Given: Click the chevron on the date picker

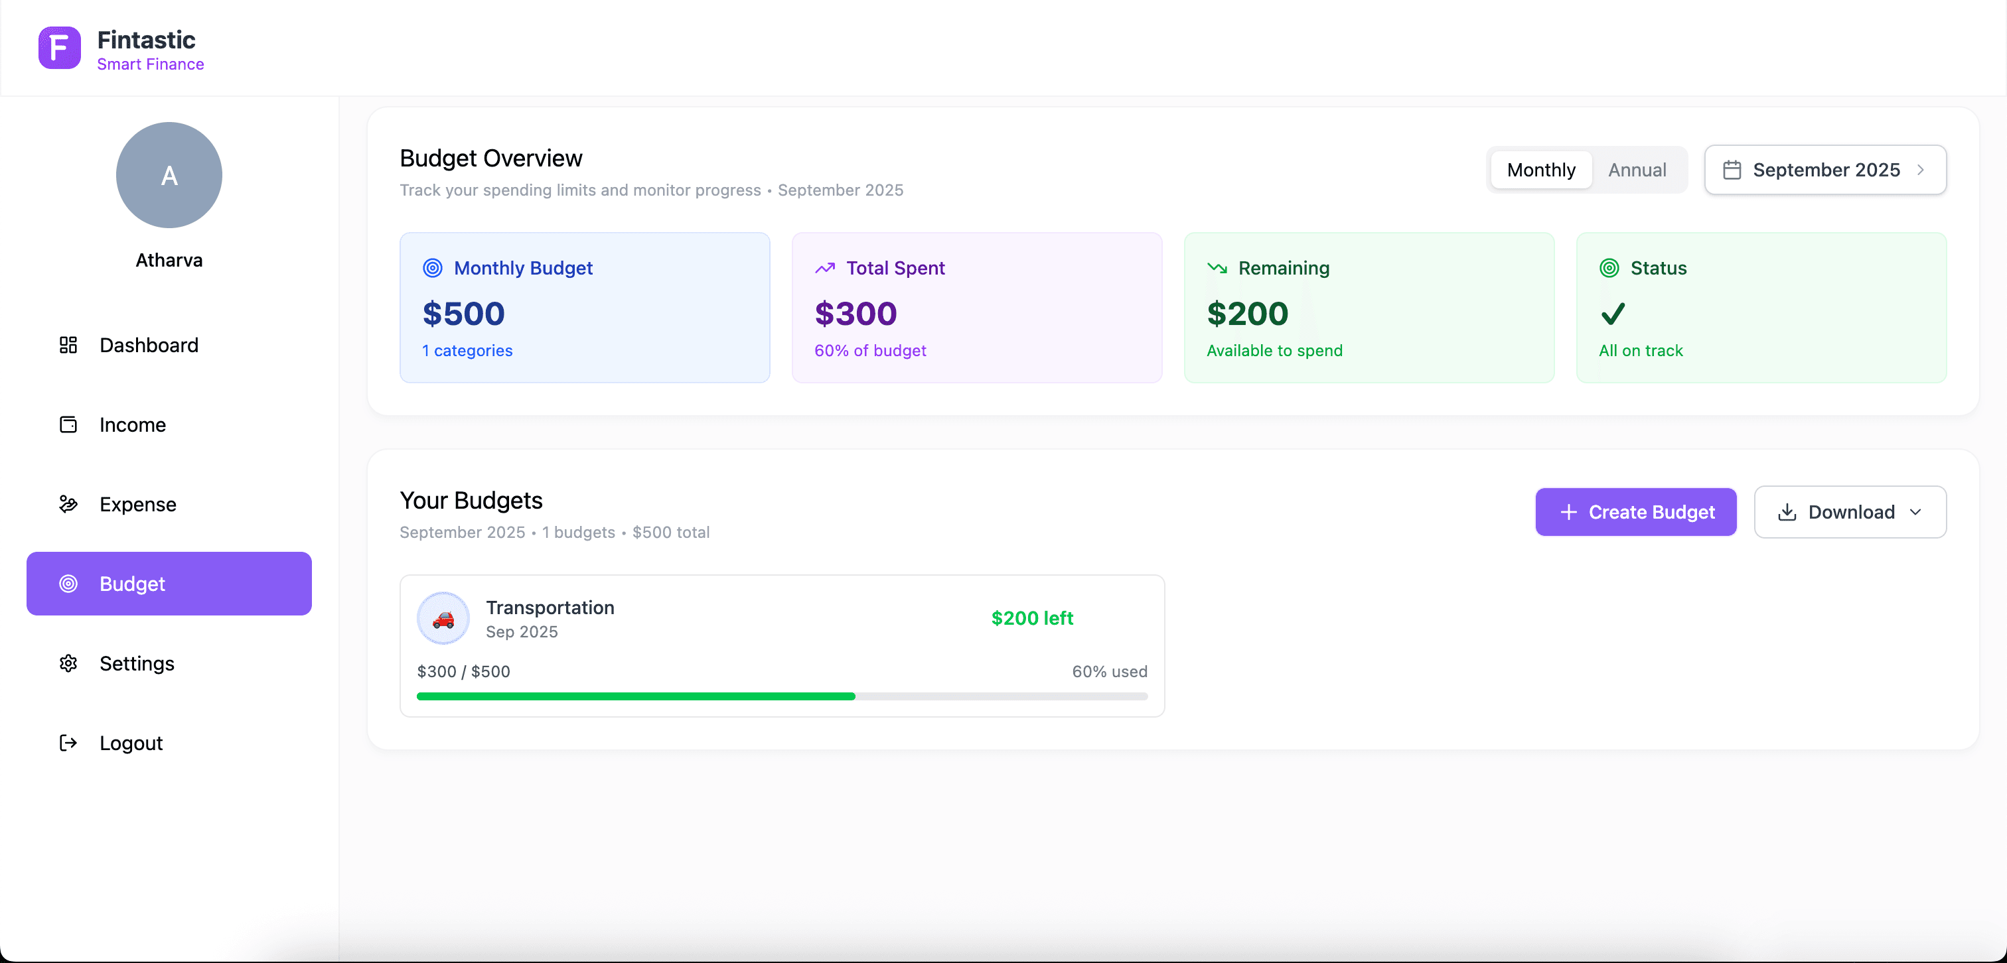Looking at the screenshot, I should (1920, 170).
